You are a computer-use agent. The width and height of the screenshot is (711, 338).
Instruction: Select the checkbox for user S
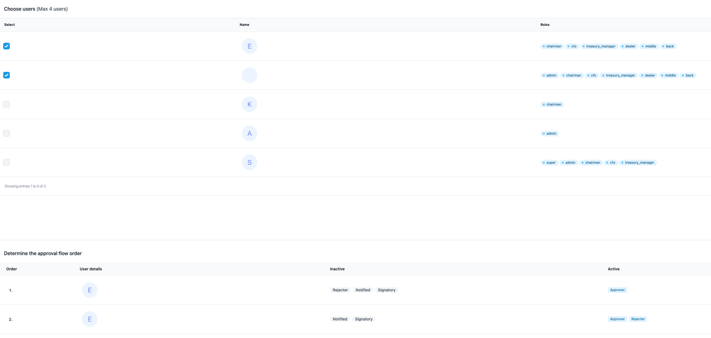click(x=6, y=162)
